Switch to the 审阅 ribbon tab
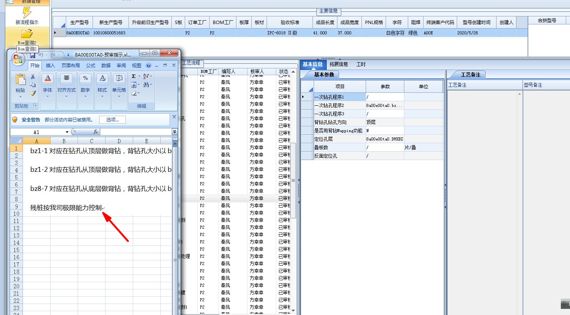 pyautogui.click(x=121, y=66)
